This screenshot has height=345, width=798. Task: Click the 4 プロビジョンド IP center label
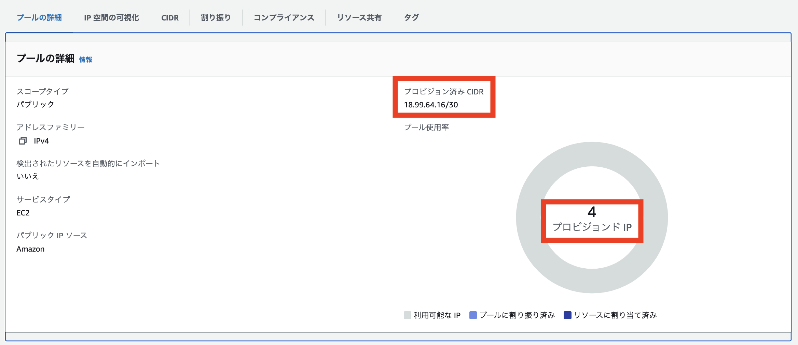point(592,222)
